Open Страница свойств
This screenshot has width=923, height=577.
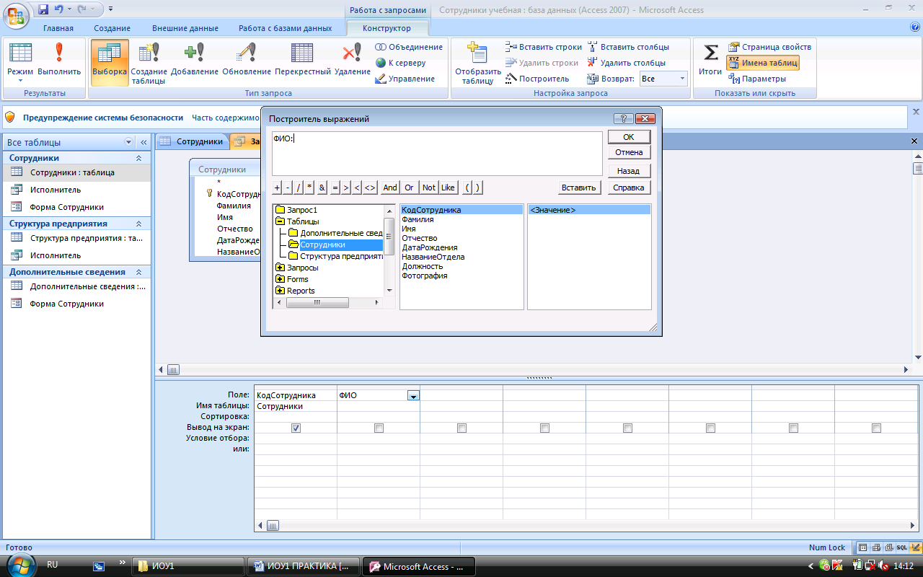click(x=770, y=47)
